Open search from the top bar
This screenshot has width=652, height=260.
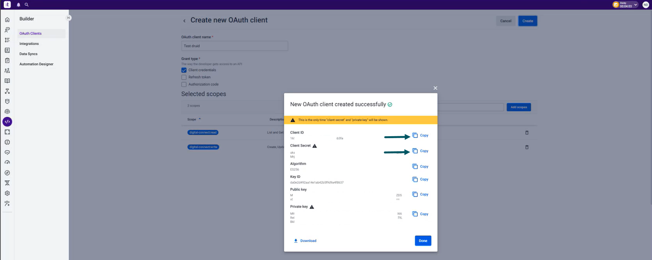click(27, 5)
